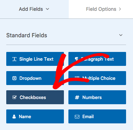Viewport: 133px width, 130px height.
Task: Click the Standard Fields heading
Action: (27, 35)
